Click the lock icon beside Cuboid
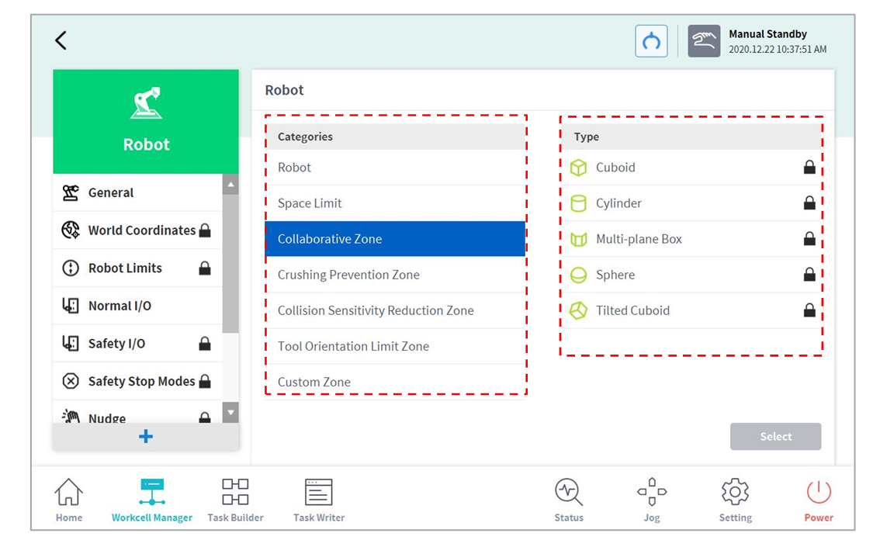This screenshot has width=880, height=540. click(x=809, y=168)
